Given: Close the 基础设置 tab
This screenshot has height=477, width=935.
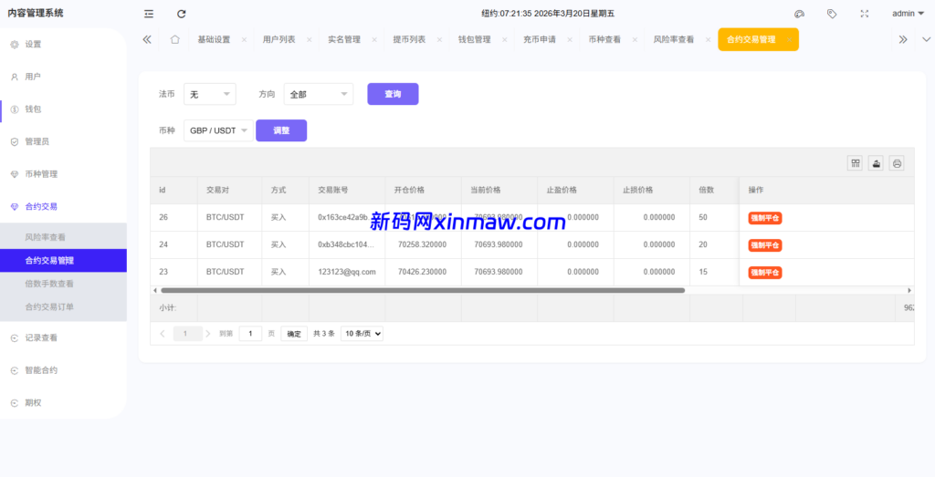Looking at the screenshot, I should [244, 40].
